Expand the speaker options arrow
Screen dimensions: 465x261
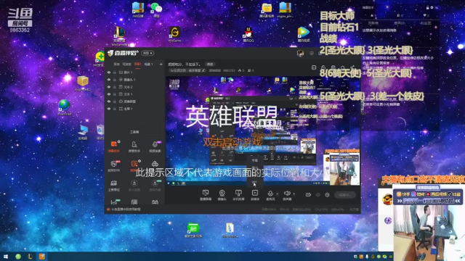(294, 194)
